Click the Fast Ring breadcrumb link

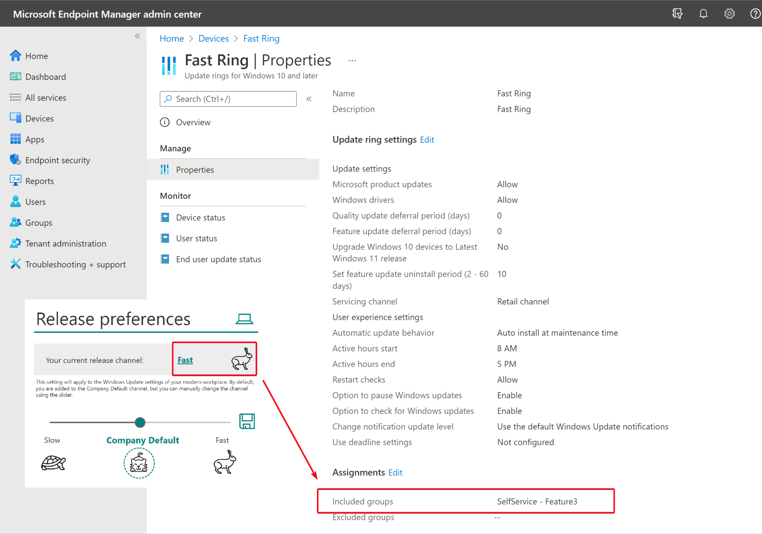tap(261, 39)
